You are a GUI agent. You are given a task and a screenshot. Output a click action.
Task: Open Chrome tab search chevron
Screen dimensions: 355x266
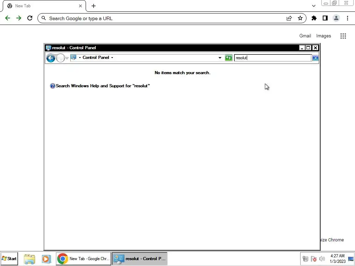[313, 6]
